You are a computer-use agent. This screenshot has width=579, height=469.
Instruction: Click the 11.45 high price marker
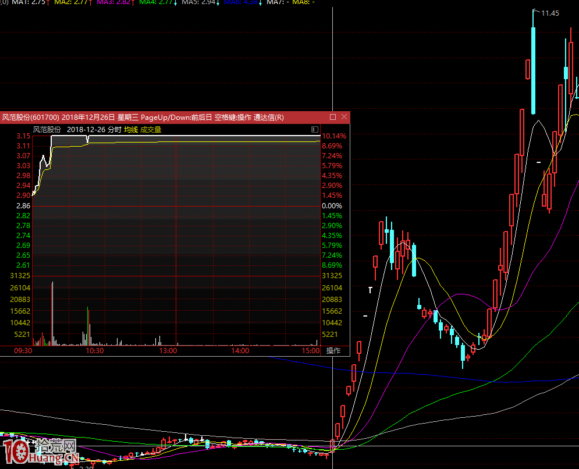[550, 13]
